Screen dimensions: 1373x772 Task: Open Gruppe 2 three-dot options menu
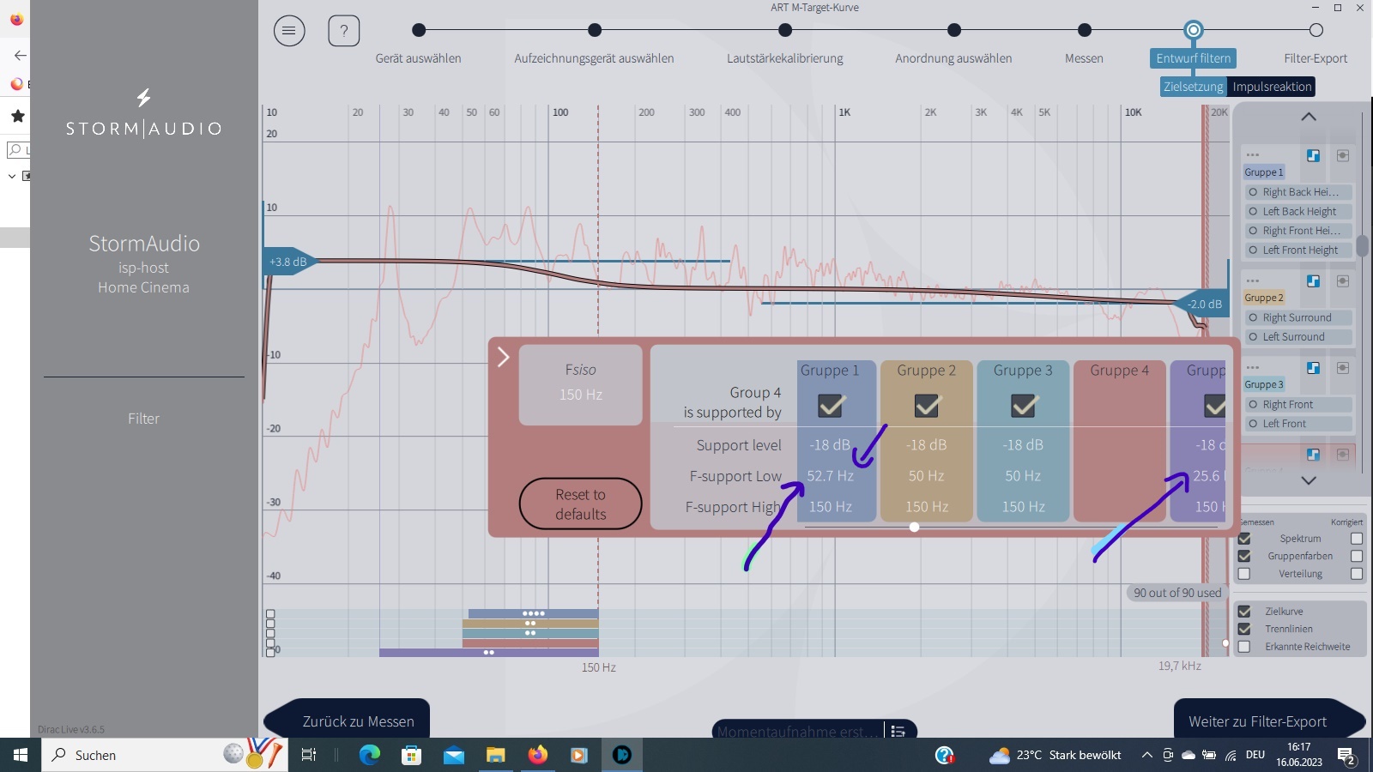click(1253, 280)
